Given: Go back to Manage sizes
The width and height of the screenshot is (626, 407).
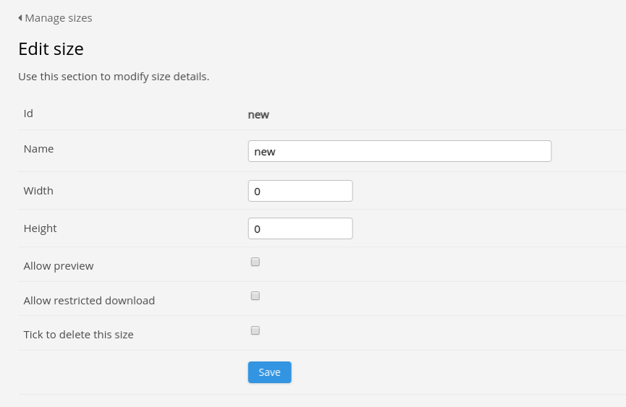Looking at the screenshot, I should (58, 17).
